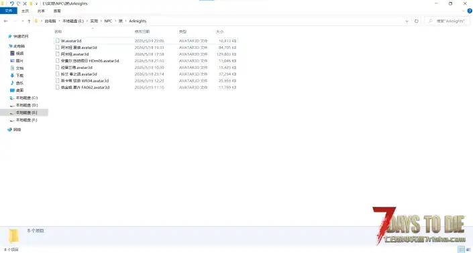The height and width of the screenshot is (253, 473).
Task: Switch to Large icons view in status bar
Action: [468, 250]
